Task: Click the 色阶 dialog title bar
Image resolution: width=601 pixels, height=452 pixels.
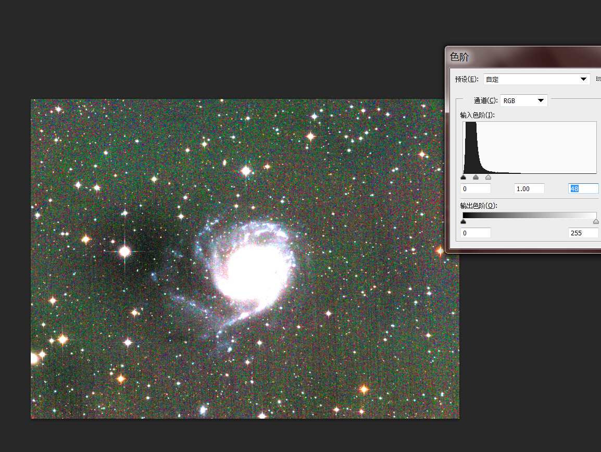Action: [x=523, y=57]
